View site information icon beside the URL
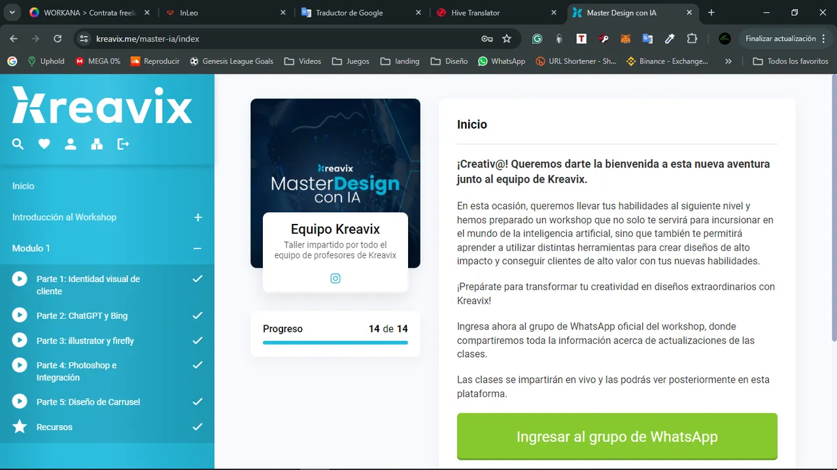Viewport: 837px width, 470px height. tap(83, 39)
